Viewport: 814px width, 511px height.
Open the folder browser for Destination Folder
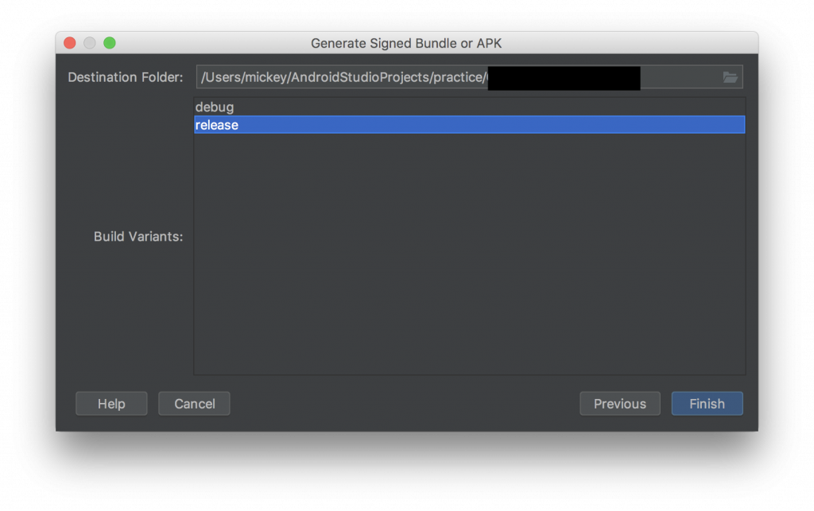coord(730,77)
